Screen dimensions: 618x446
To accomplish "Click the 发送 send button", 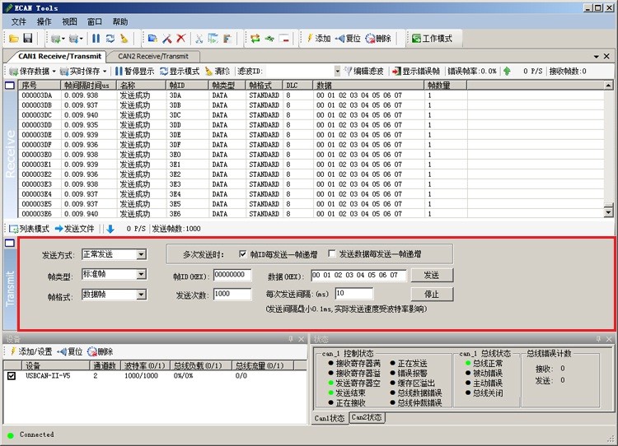I will (x=432, y=275).
